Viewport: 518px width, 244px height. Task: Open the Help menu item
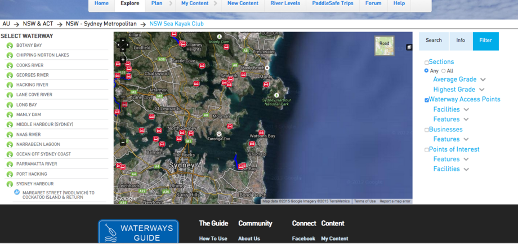[399, 3]
